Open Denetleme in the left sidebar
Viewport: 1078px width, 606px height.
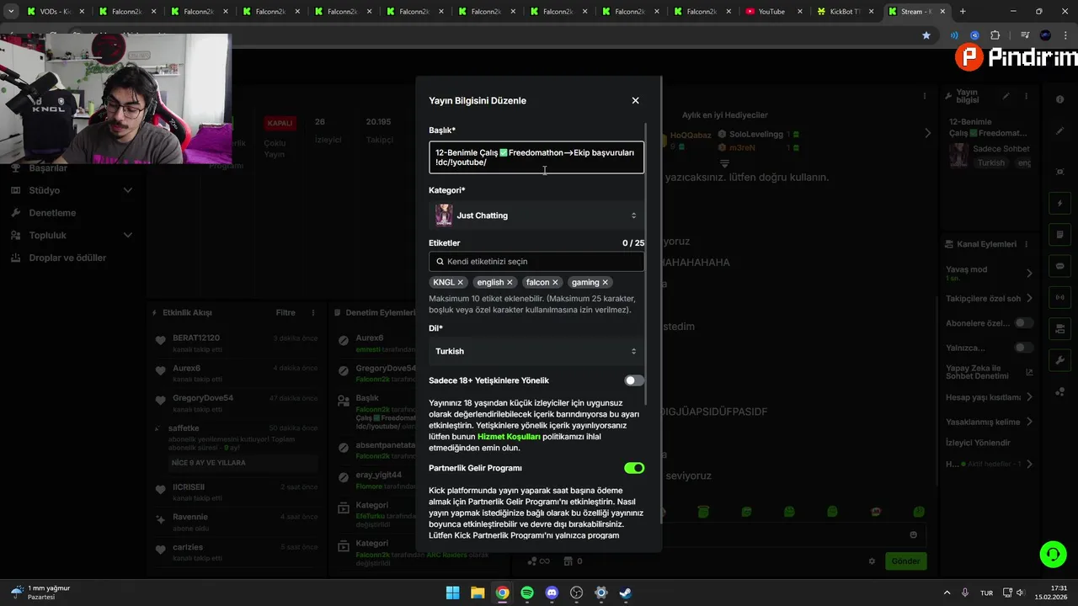click(52, 213)
